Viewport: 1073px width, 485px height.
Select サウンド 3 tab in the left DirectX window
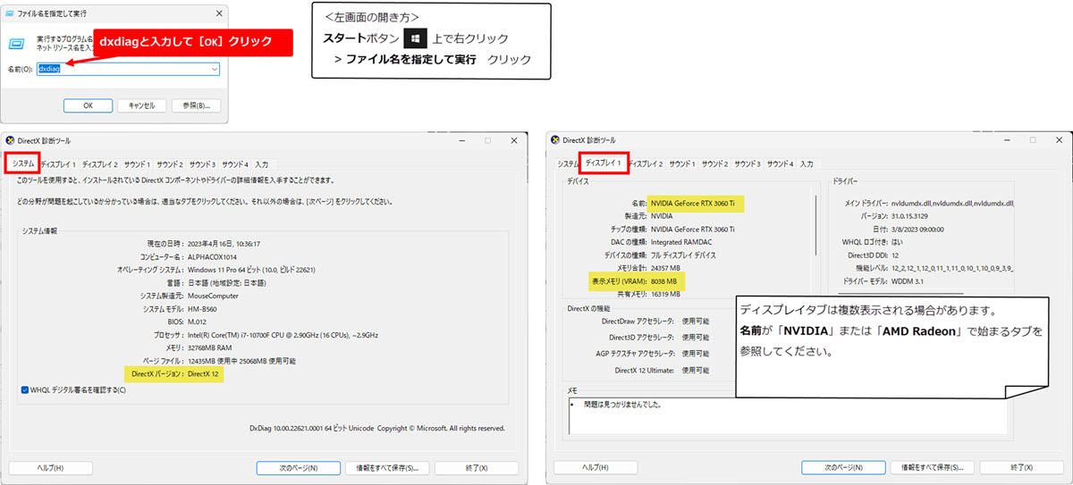pyautogui.click(x=201, y=164)
